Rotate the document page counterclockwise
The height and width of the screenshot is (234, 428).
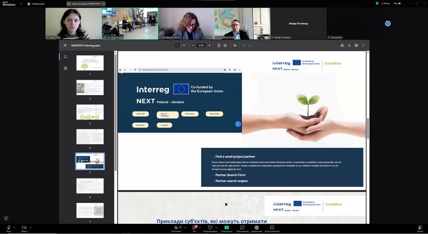pos(225,45)
